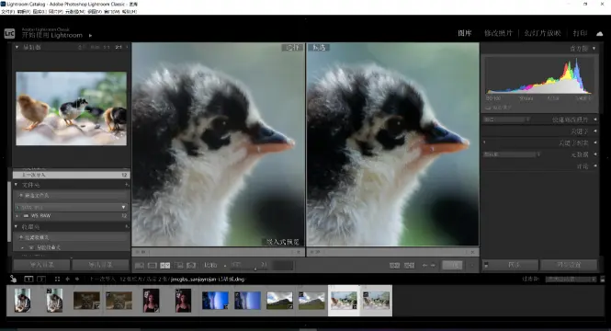The image size is (611, 331).
Task: Toggle the sync switch left of the sync button
Action: (x=486, y=265)
